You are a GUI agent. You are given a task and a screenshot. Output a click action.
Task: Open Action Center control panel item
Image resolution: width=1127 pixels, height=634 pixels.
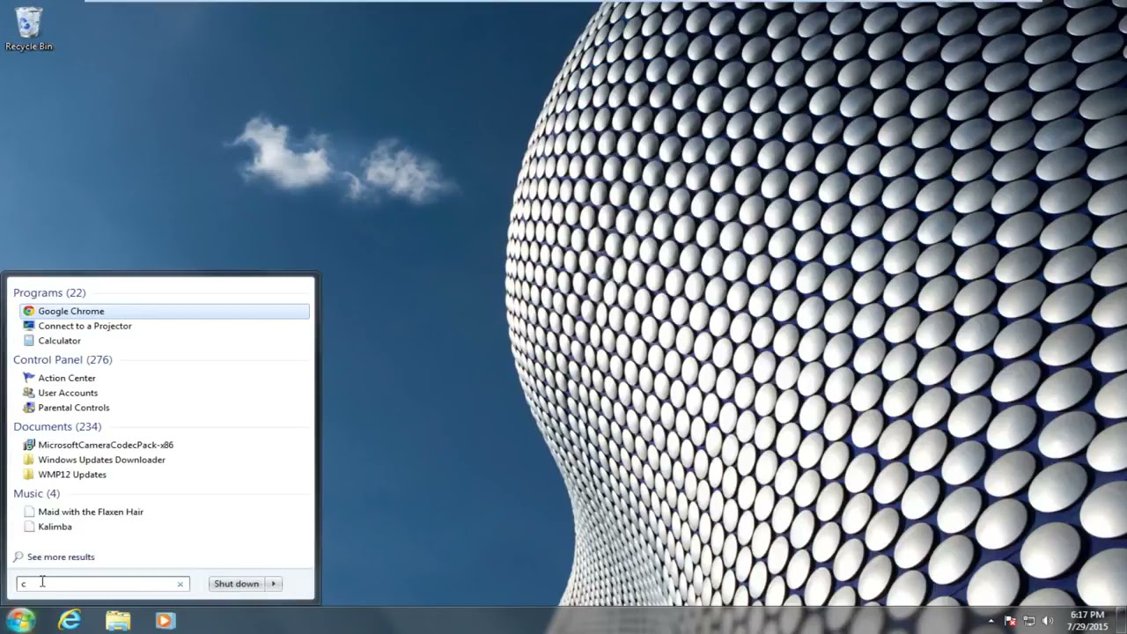pyautogui.click(x=66, y=378)
